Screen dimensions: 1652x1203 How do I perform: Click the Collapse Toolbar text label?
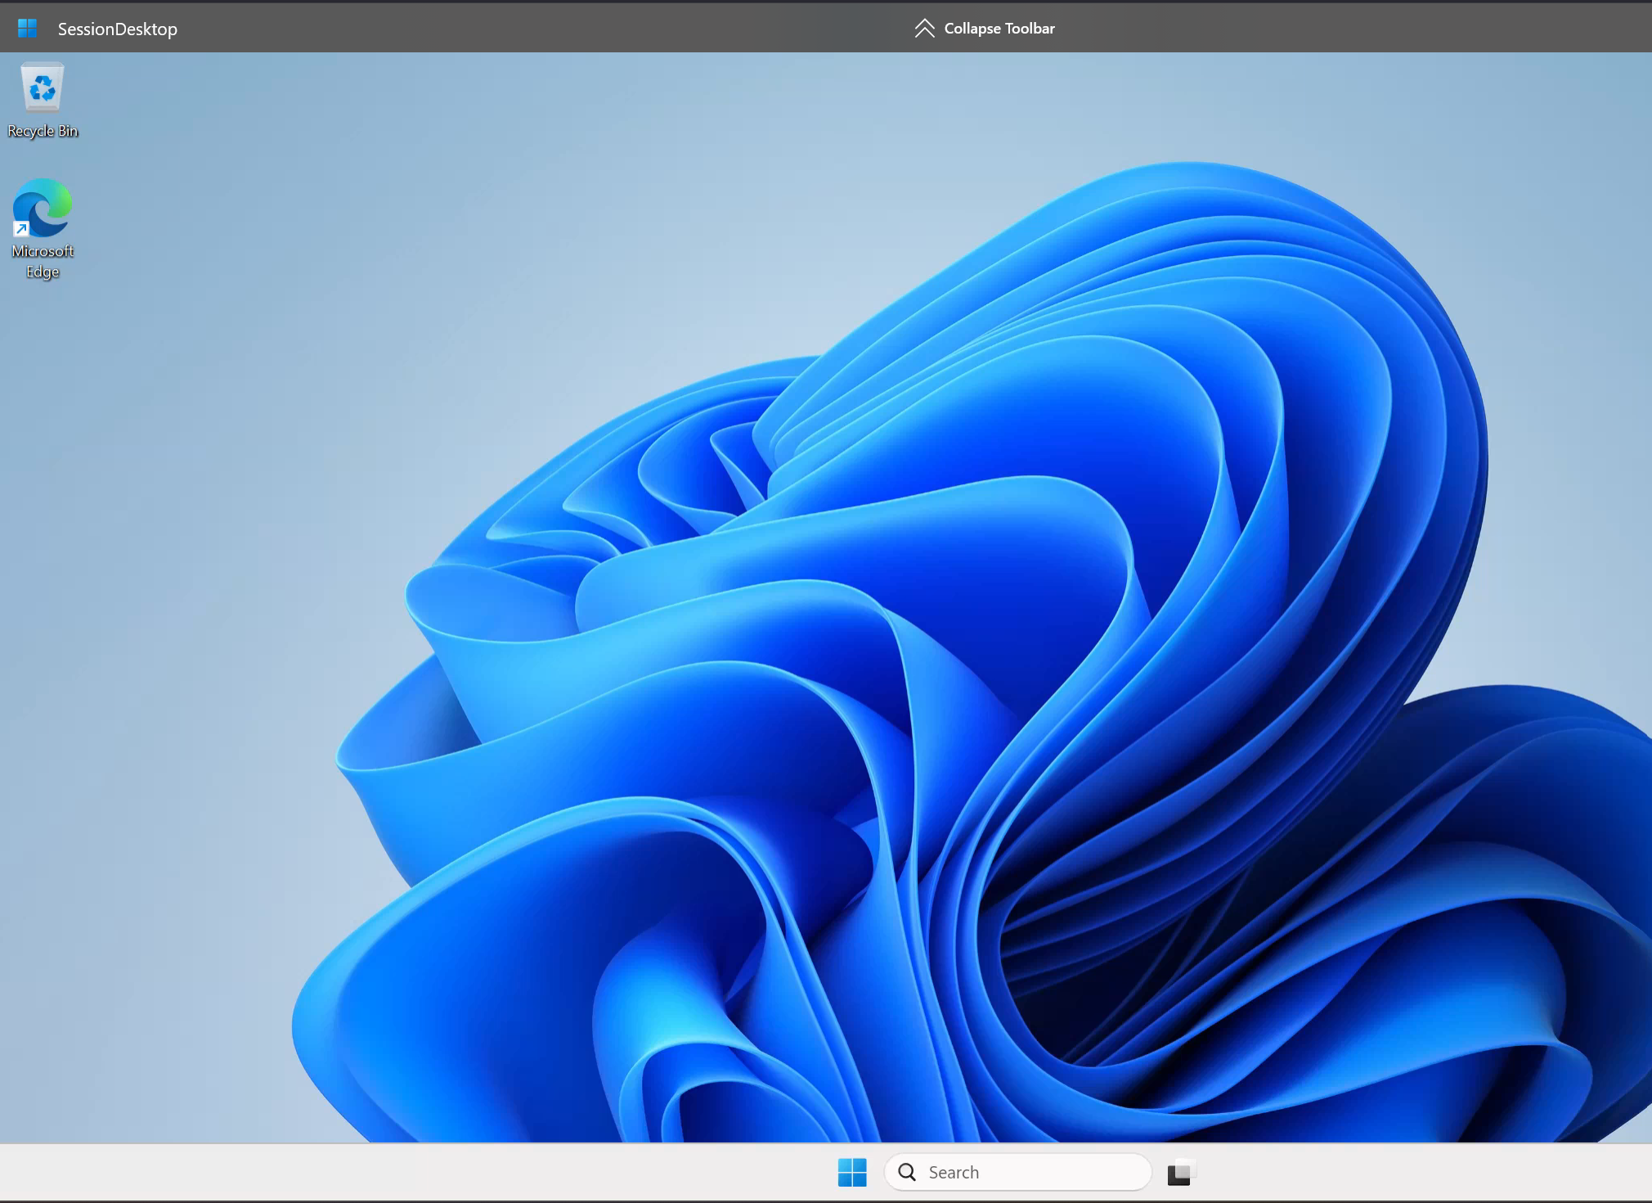(x=999, y=29)
